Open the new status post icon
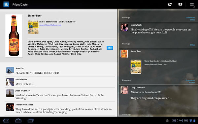The width and height of the screenshot is (198, 124). 180,4
